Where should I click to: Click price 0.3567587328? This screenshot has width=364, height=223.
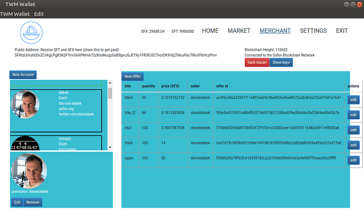click(173, 128)
